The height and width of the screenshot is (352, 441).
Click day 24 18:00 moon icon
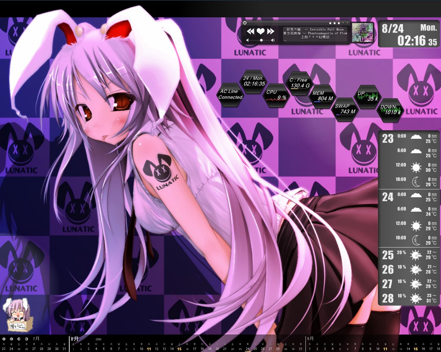point(416,240)
